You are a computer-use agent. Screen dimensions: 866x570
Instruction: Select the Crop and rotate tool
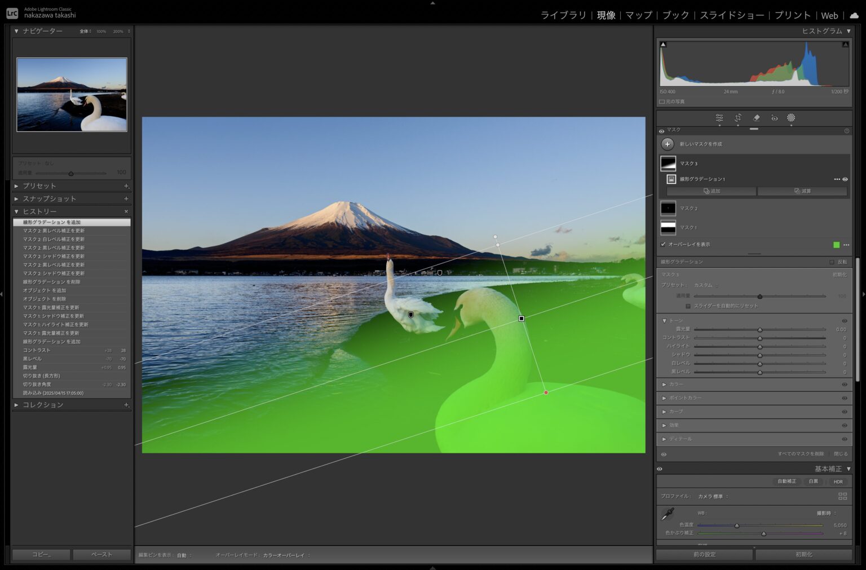738,118
